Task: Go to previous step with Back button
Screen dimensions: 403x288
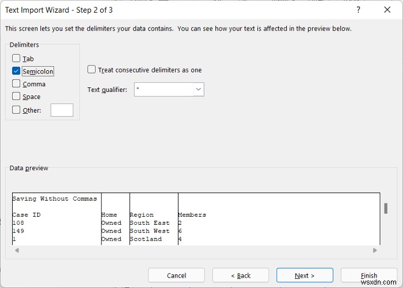Action: 241,275
